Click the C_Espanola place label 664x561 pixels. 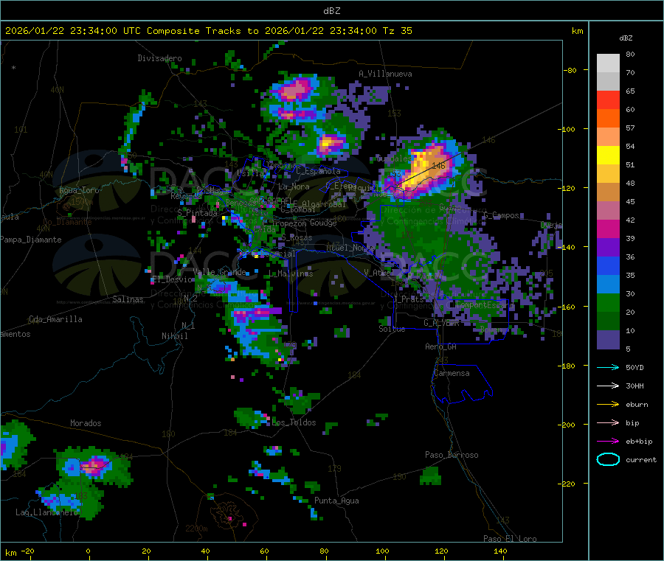(318, 171)
